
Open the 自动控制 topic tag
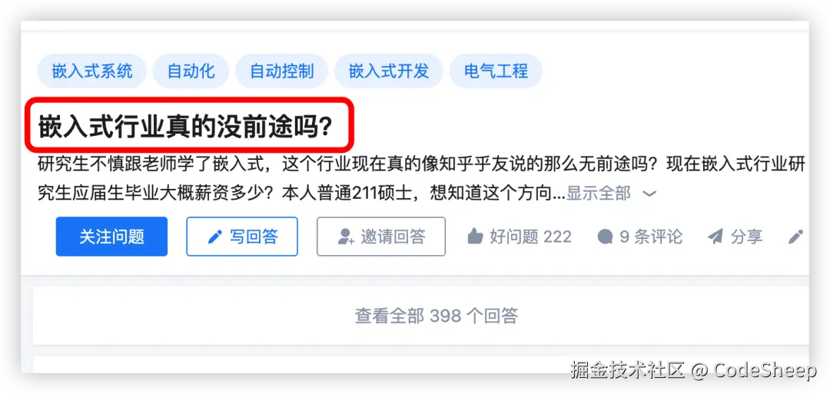click(x=281, y=71)
